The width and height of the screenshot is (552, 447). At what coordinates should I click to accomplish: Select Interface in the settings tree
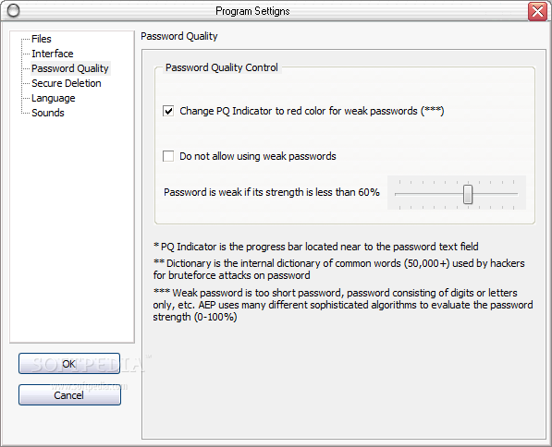click(x=53, y=54)
